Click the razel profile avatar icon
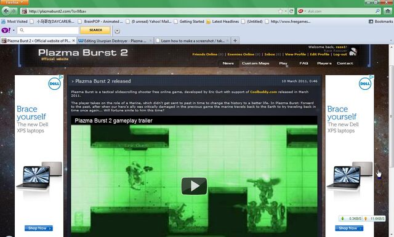The height and width of the screenshot is (237, 394). coord(353,52)
